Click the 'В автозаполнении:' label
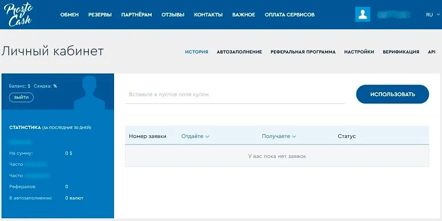Screen dimensions: 442x221 [31, 198]
